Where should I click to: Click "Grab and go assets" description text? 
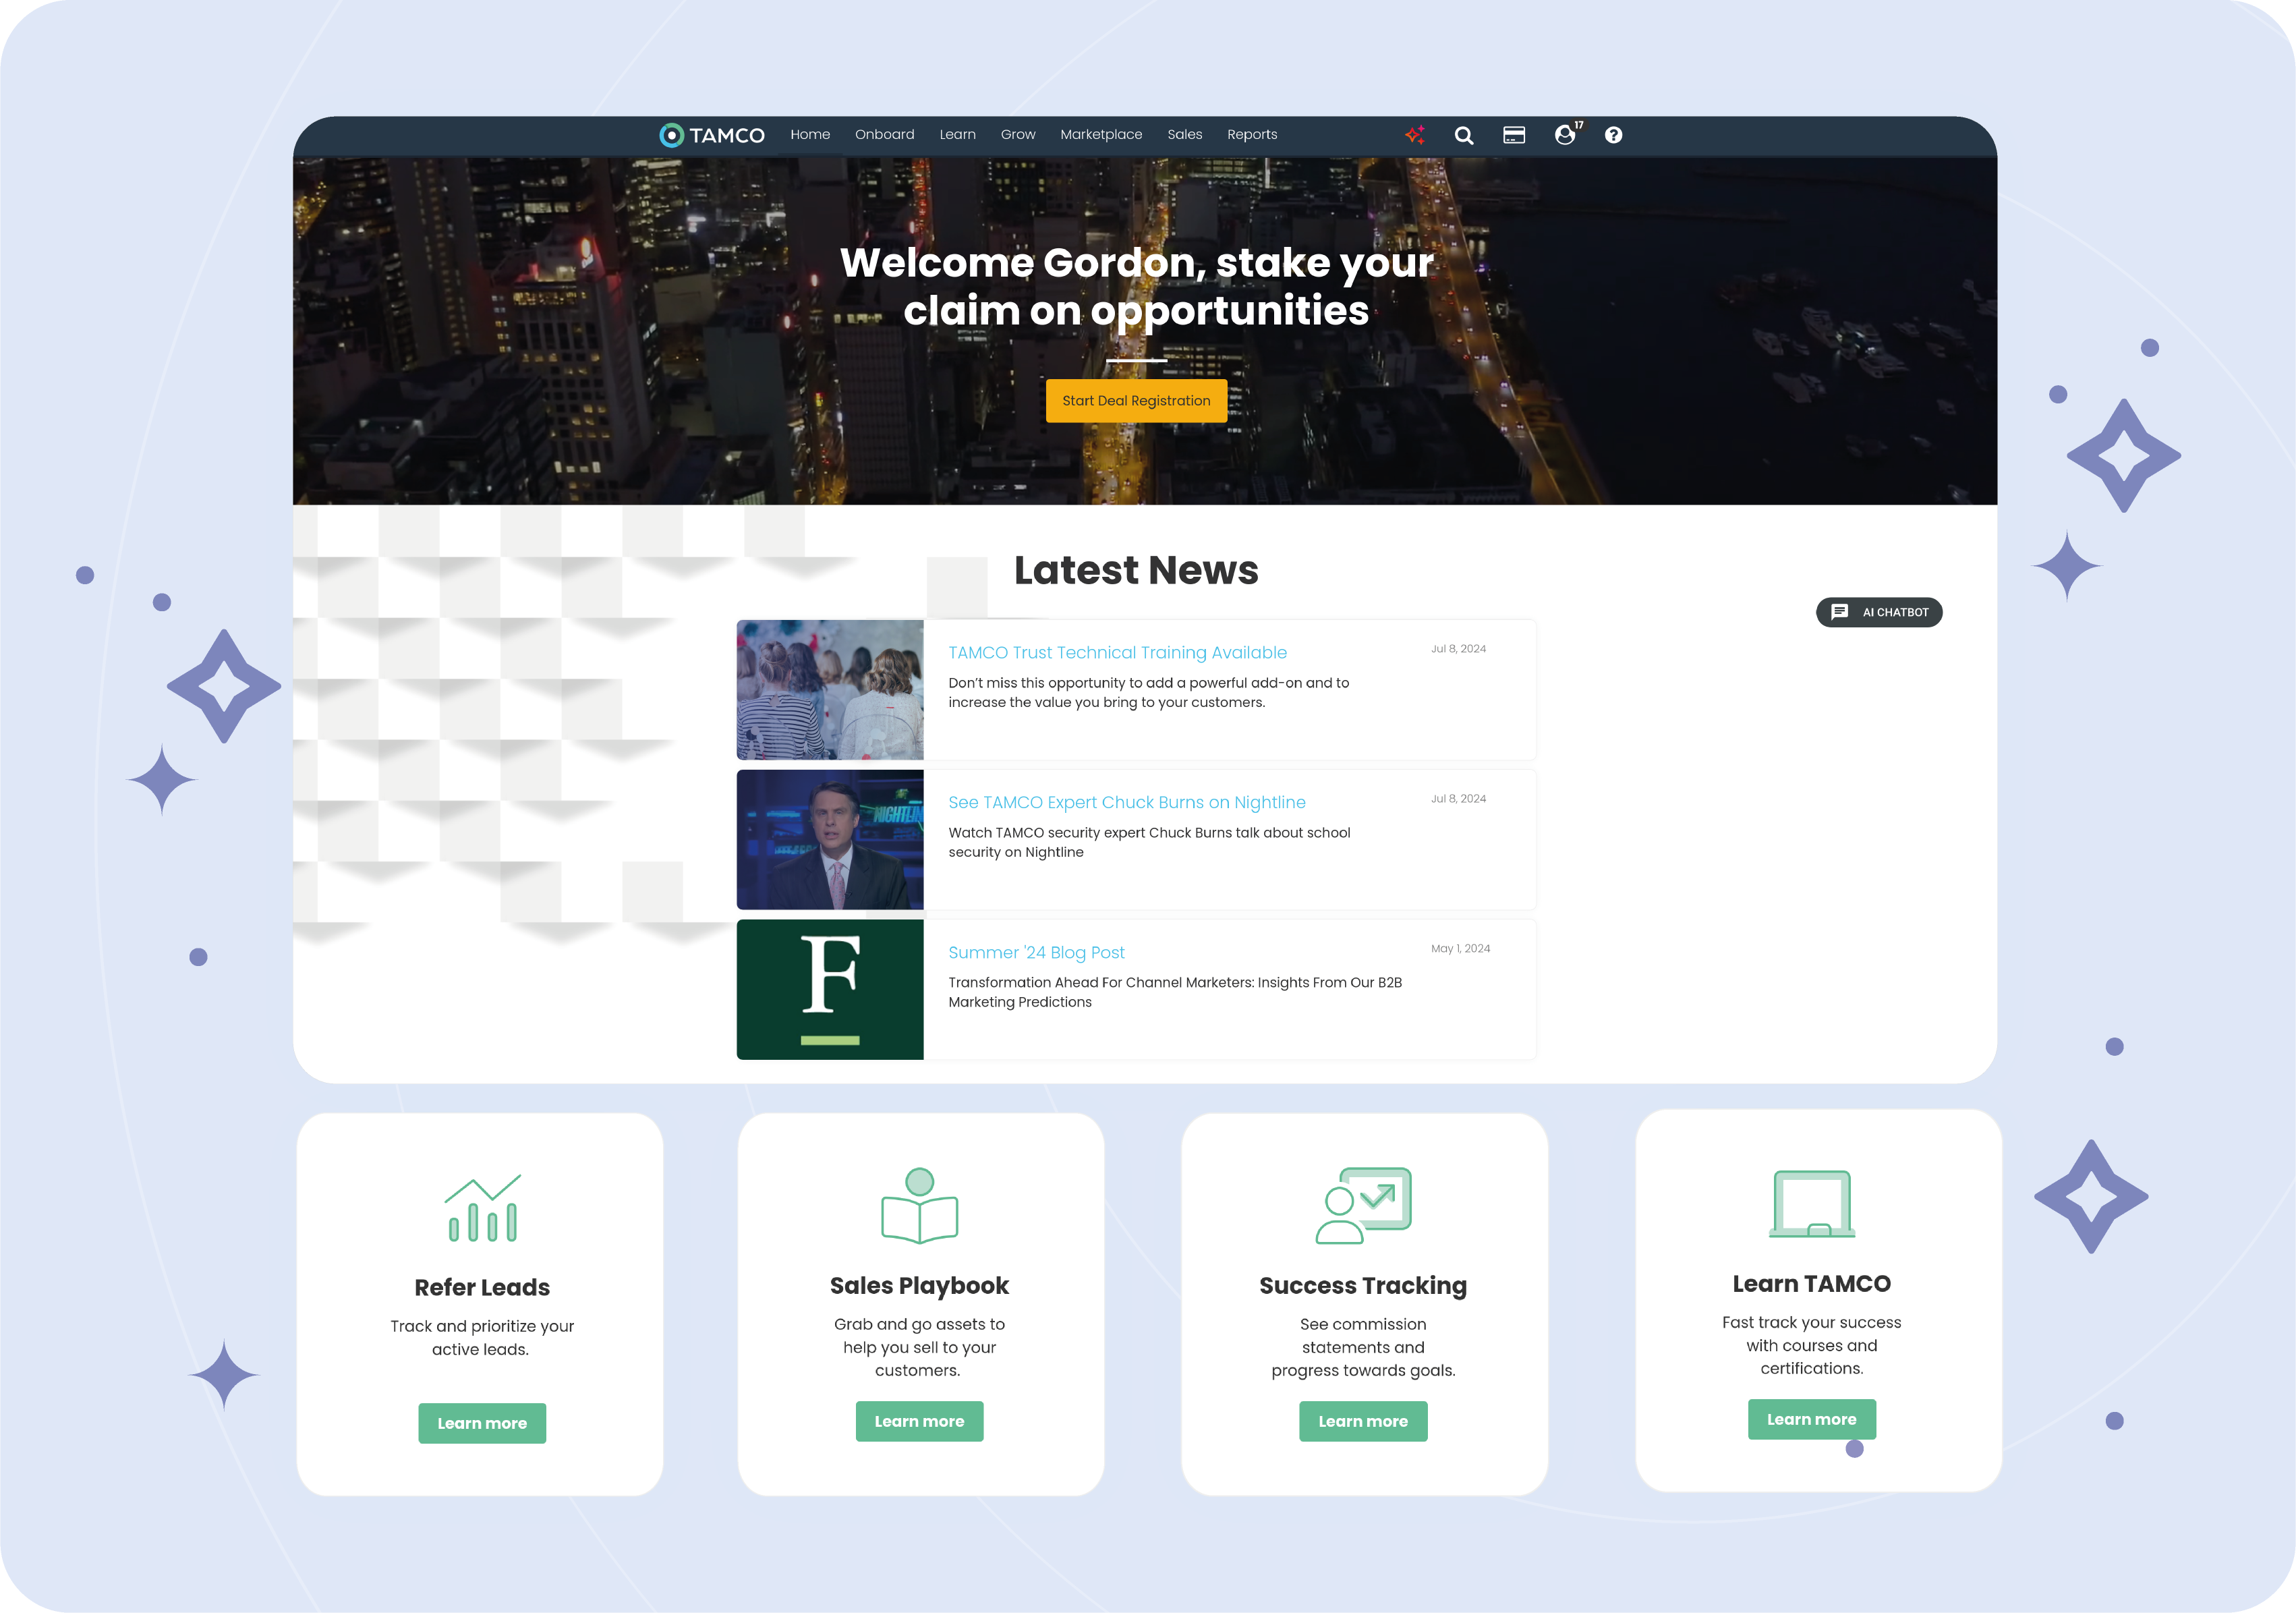pos(919,1347)
